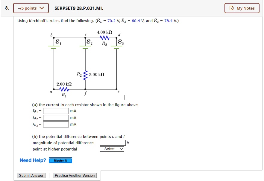Click part (b) potential difference heading
Viewport: 264px width, 181px height.
79,137
